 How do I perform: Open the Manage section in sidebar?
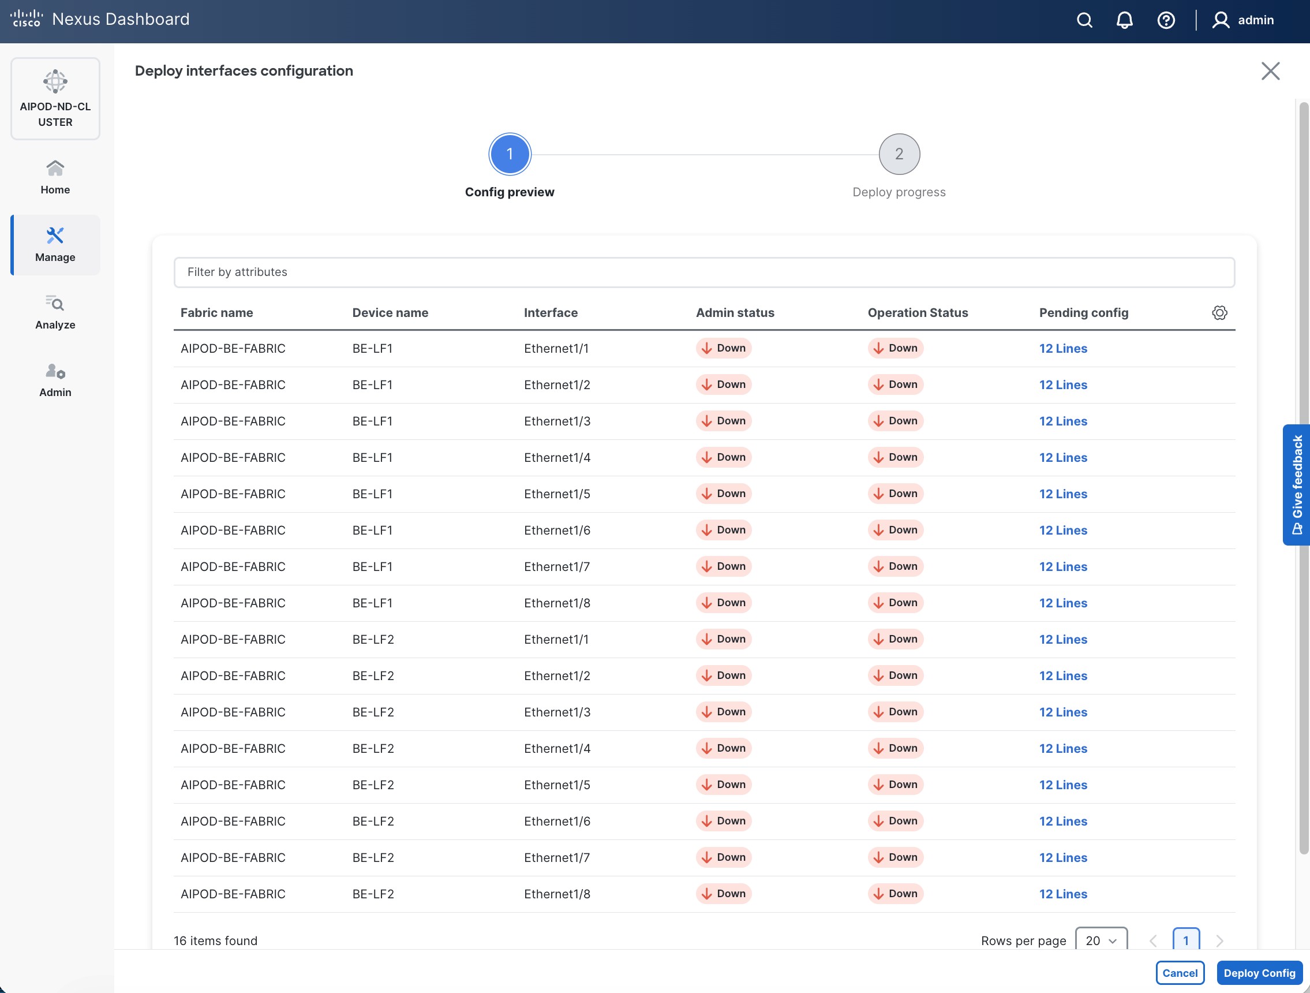click(55, 244)
